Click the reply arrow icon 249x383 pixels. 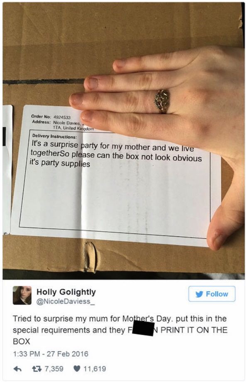17,369
